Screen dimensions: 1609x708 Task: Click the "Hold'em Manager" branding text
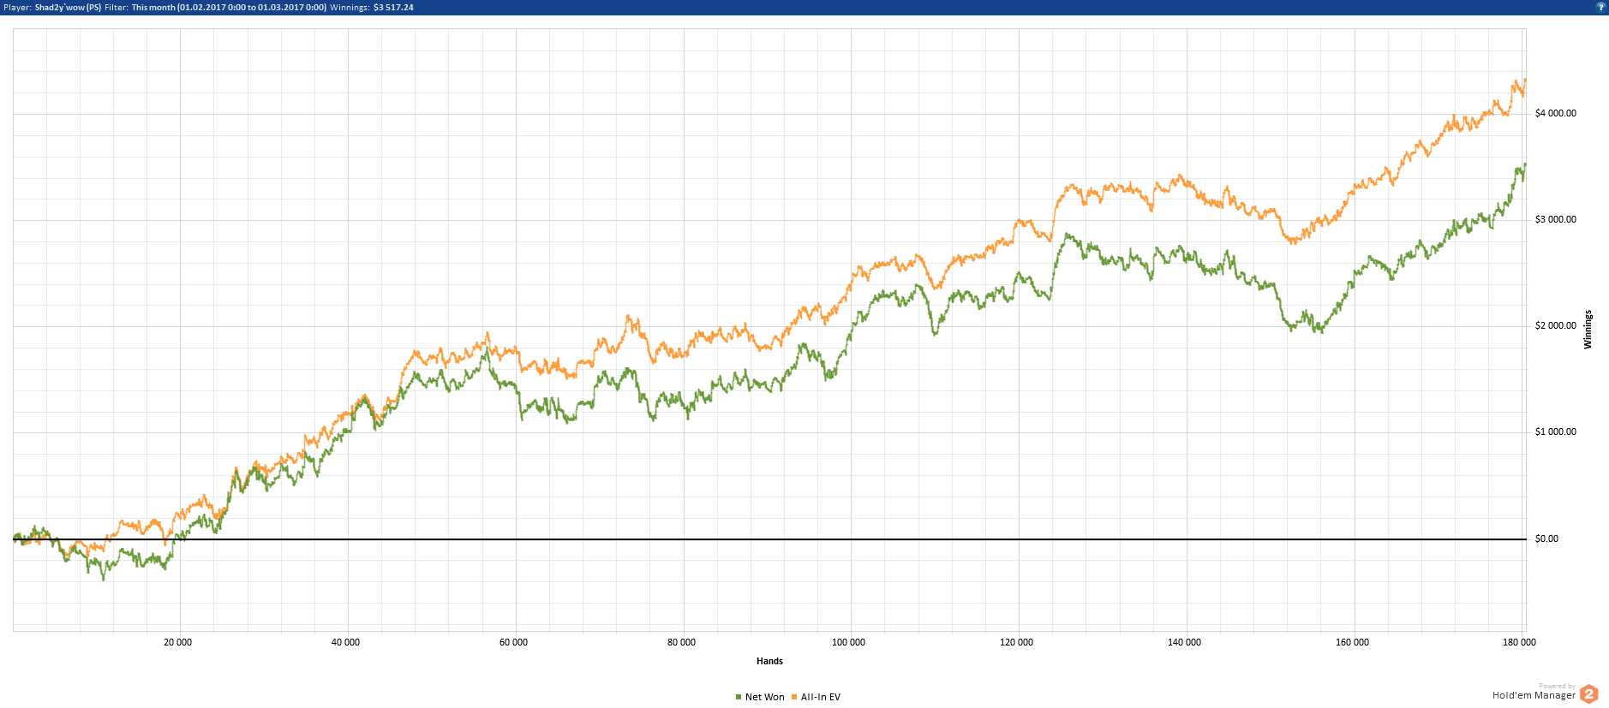pos(1534,695)
